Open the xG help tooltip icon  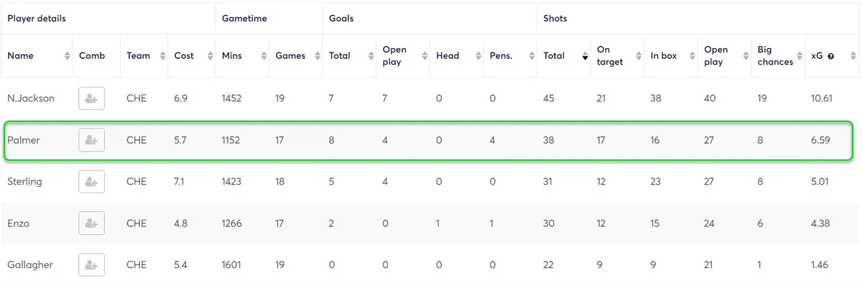[831, 56]
